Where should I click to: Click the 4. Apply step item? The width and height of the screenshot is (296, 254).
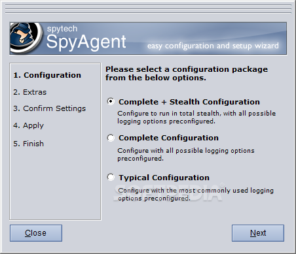point(28,125)
